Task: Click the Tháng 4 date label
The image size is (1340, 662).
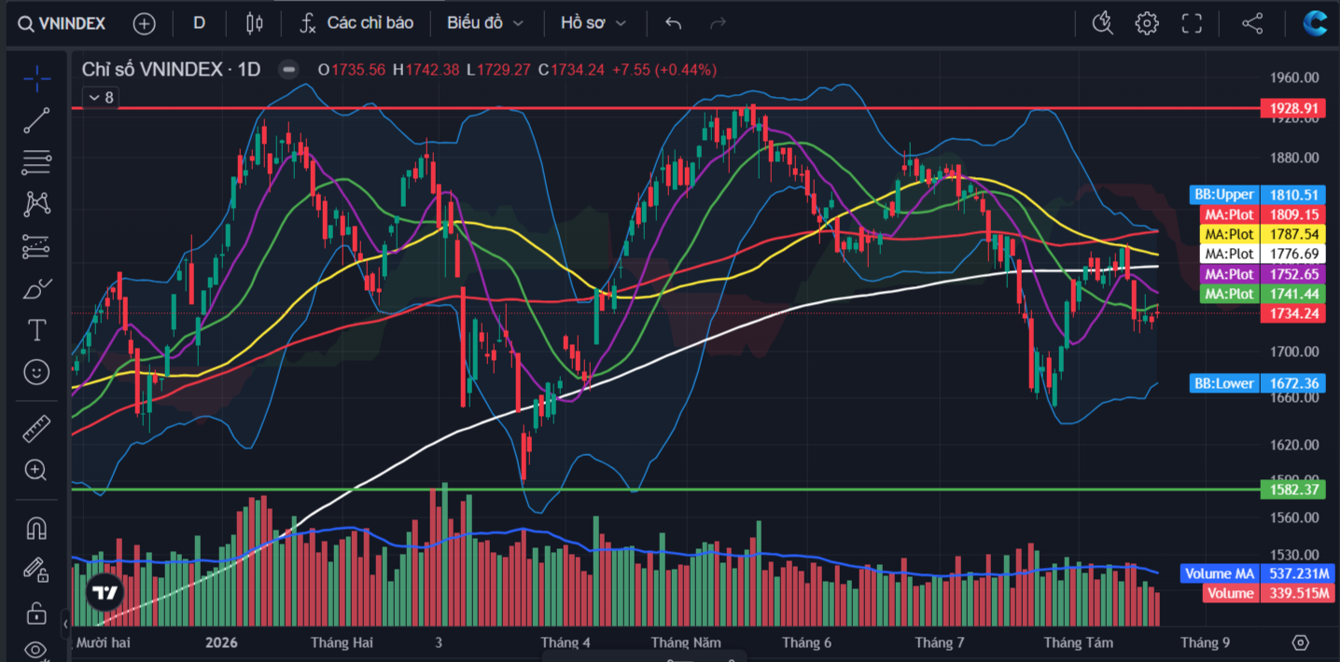Action: pyautogui.click(x=565, y=642)
